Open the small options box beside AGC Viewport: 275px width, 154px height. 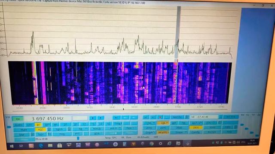[x=49, y=129]
